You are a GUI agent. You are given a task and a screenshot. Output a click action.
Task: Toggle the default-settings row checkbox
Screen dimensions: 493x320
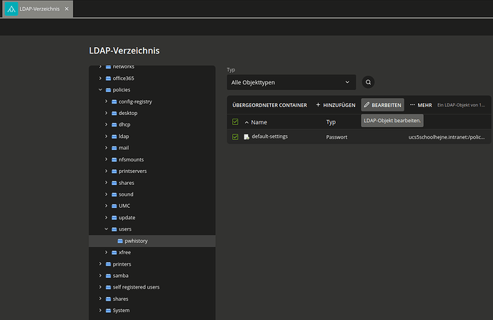235,136
